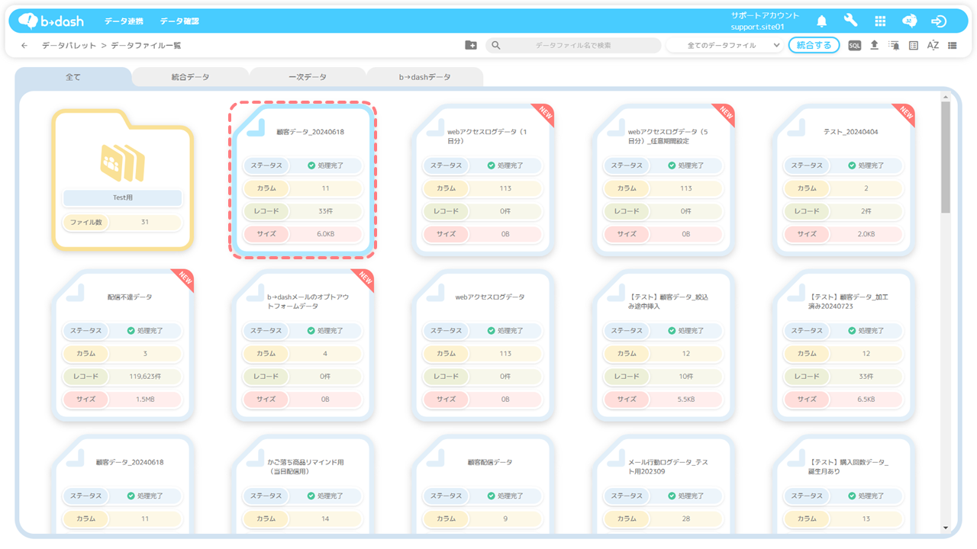Click column count 13 value
This screenshot has width=977, height=549.
click(866, 519)
